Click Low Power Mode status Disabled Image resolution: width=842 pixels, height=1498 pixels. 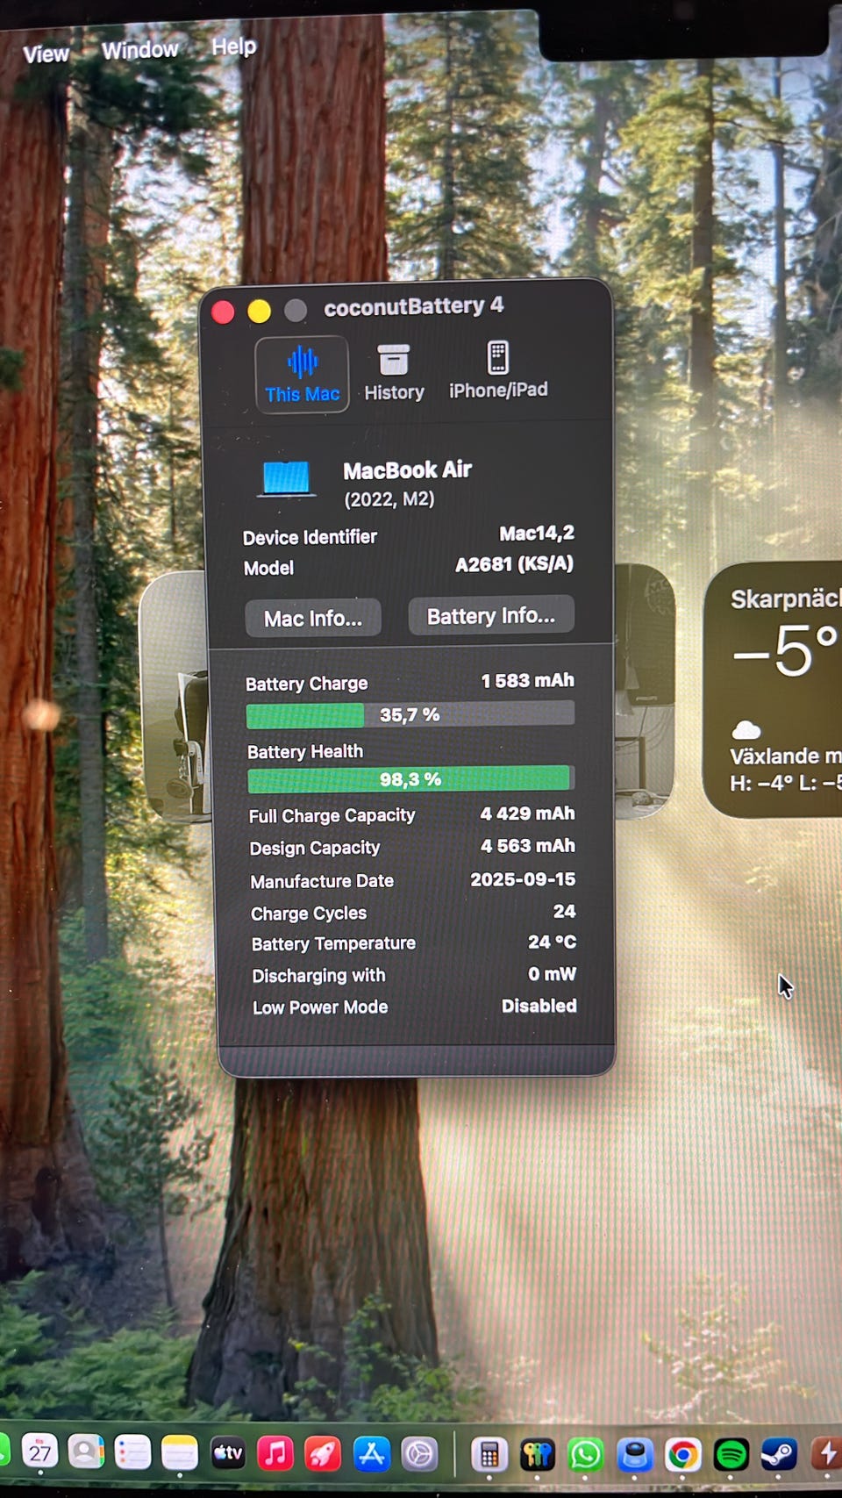point(539,1006)
